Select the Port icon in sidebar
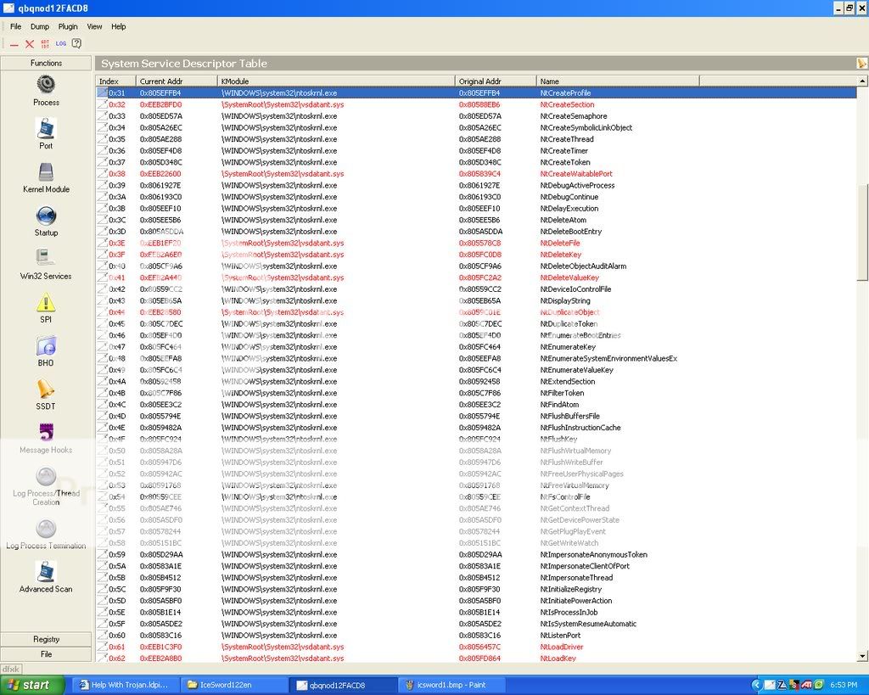Image resolution: width=869 pixels, height=695 pixels. point(46,129)
